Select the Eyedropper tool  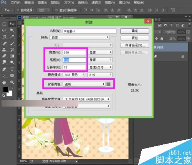[x=12, y=37]
